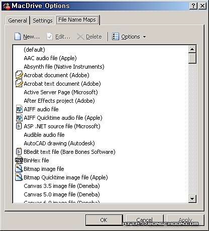This screenshot has width=209, height=231.
Task: Select Absynth file (Native Instruments)
Action: click(64, 67)
